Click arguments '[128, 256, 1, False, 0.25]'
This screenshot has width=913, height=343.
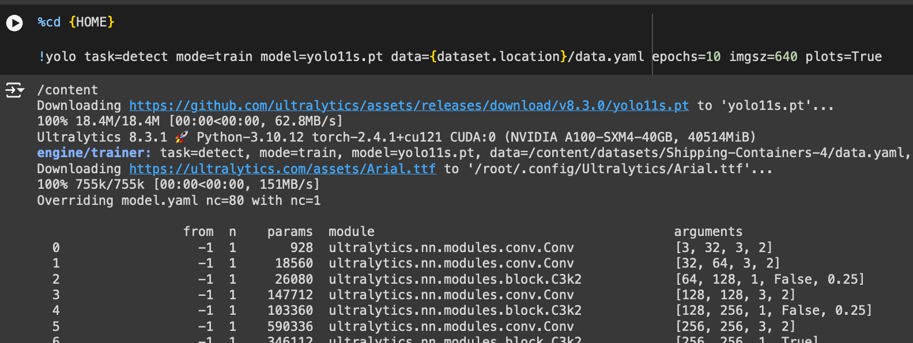(774, 310)
